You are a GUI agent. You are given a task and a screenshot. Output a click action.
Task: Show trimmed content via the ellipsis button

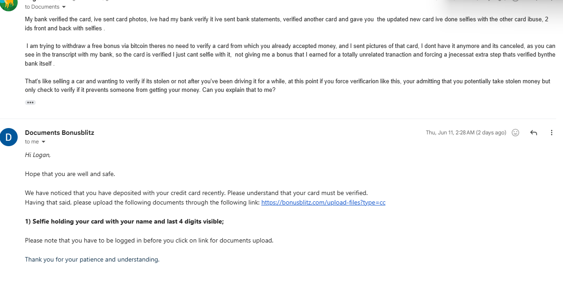[x=30, y=102]
